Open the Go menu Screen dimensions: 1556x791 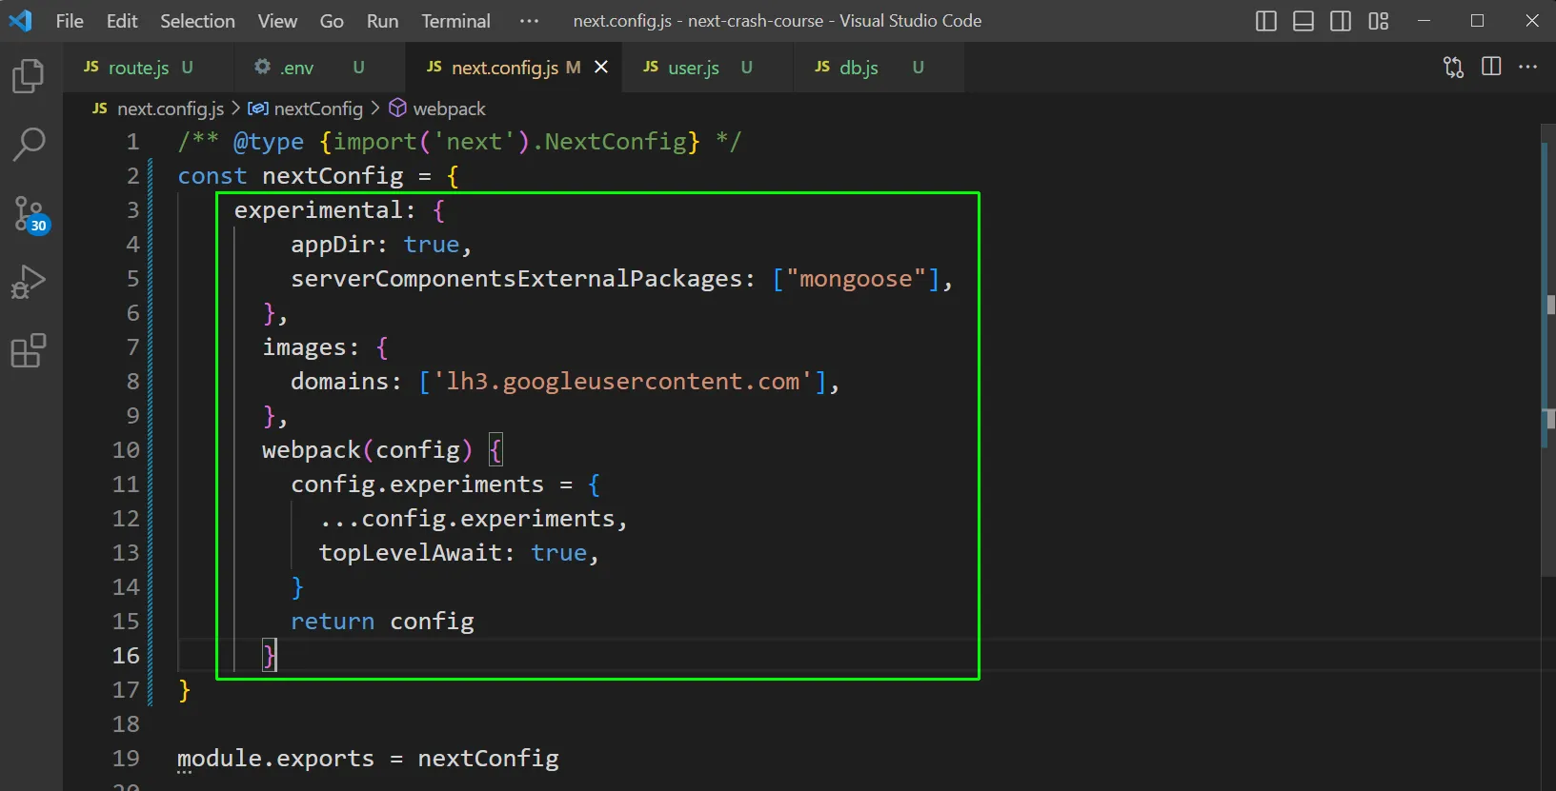click(332, 21)
